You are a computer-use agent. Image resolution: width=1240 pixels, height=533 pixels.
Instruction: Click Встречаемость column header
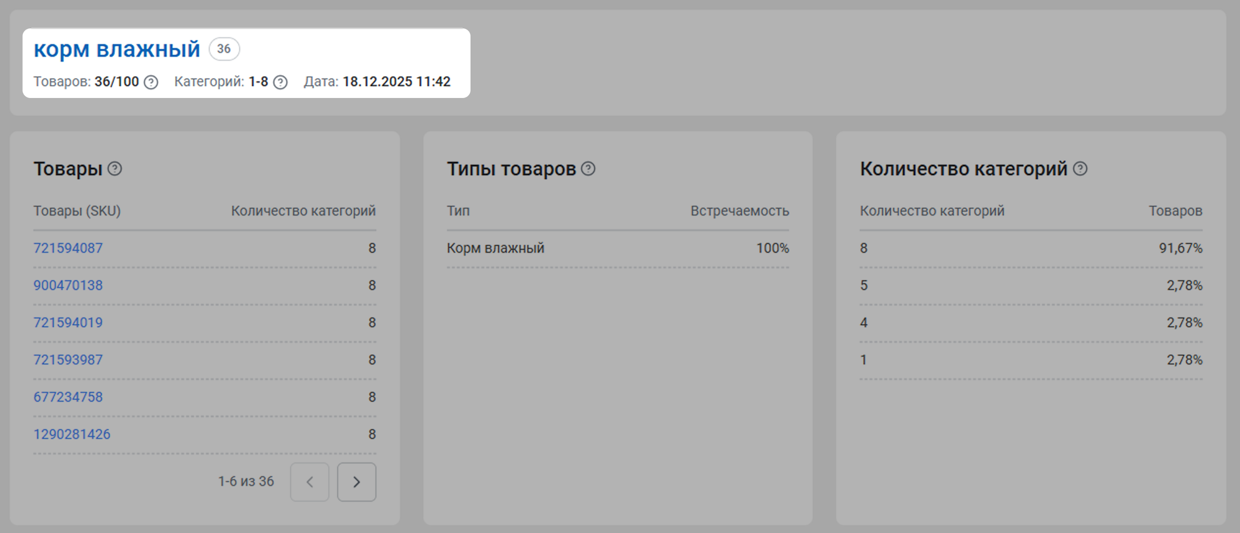pos(740,211)
